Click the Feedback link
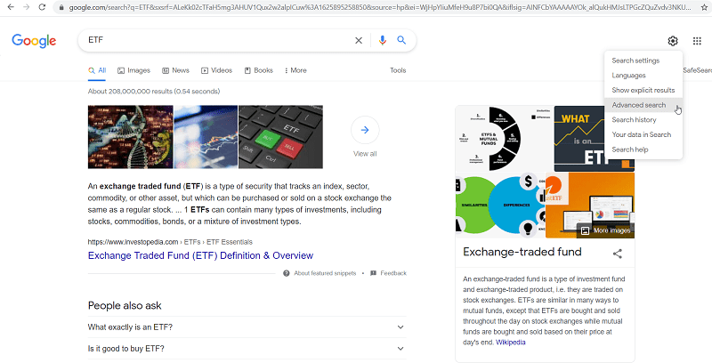This screenshot has height=363, width=712. 393,273
